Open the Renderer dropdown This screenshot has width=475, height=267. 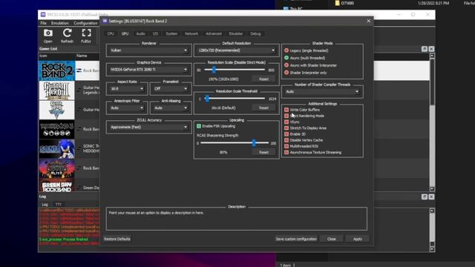point(148,50)
